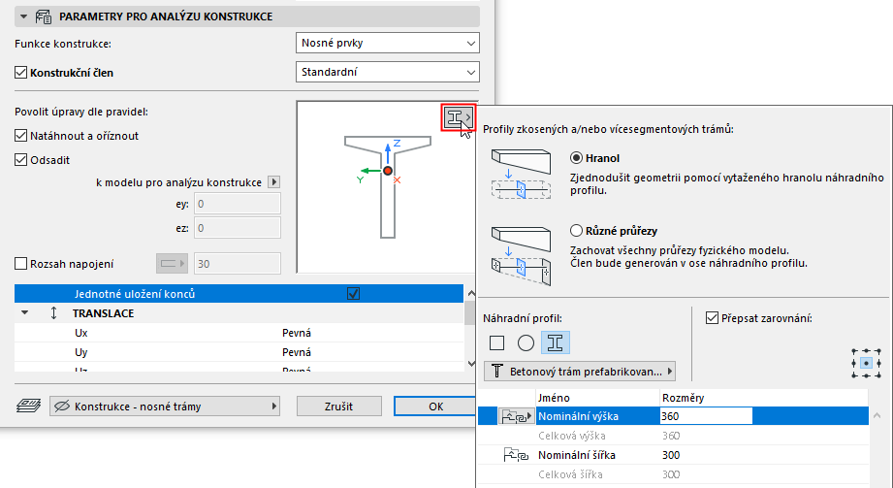Open the profile simplification I-beam flyout button
893x488 pixels.
(459, 118)
